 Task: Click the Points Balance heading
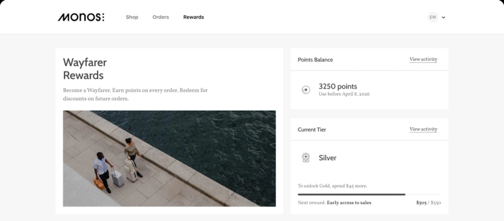coord(315,60)
